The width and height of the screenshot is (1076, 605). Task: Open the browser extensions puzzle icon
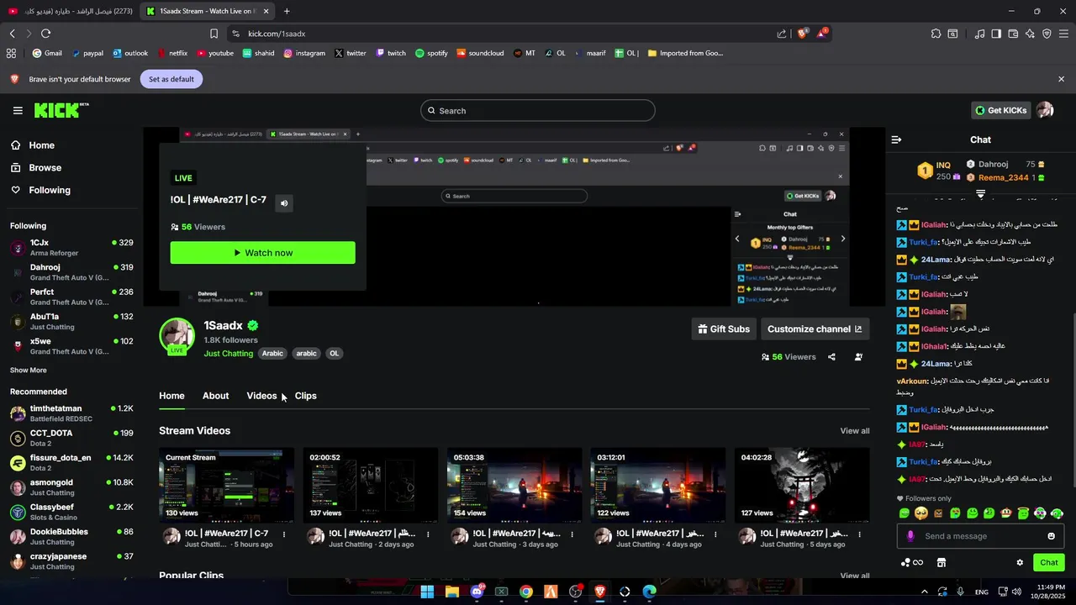click(936, 34)
